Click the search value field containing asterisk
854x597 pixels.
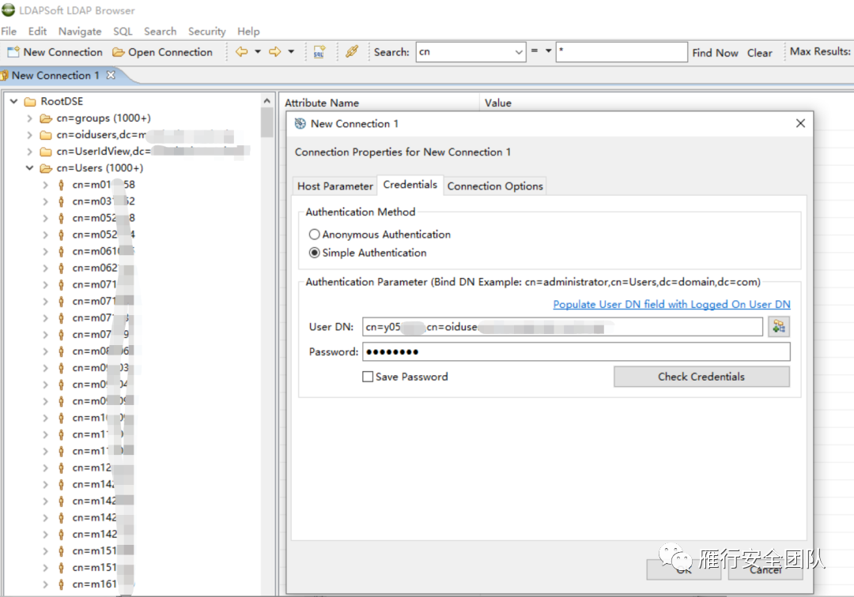click(x=622, y=52)
